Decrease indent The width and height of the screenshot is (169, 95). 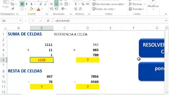[x=52, y=9]
